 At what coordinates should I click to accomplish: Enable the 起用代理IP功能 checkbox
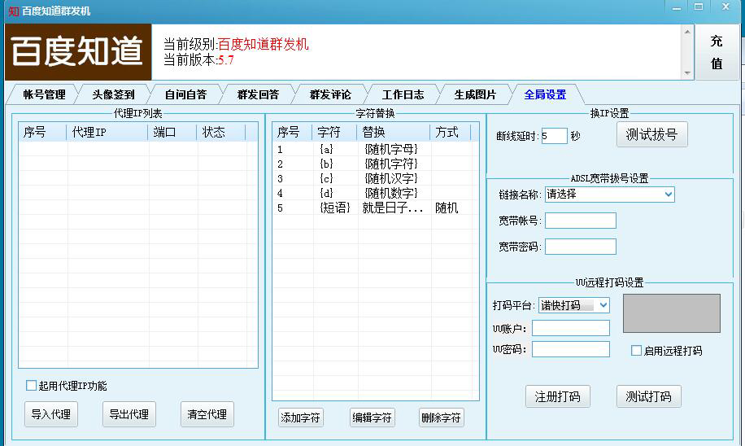(x=32, y=386)
